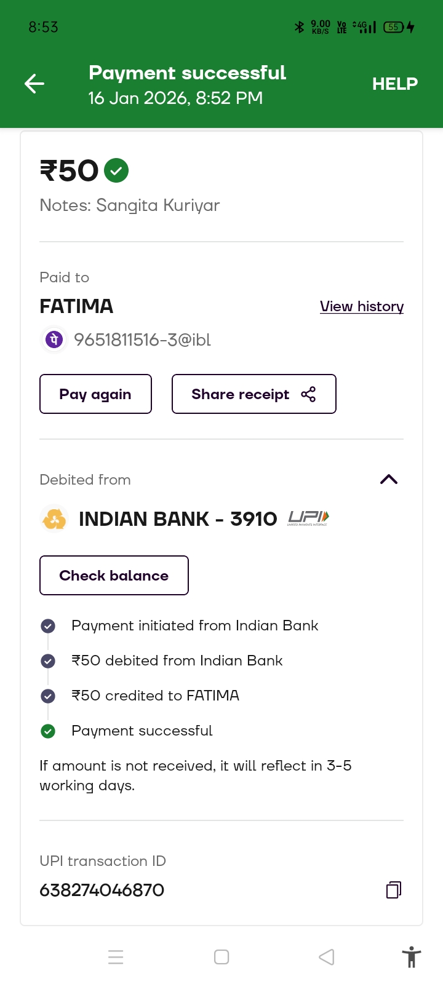The width and height of the screenshot is (443, 984).
Task: Tap the PhonePe icon beside UPI ID
Action: (x=54, y=339)
